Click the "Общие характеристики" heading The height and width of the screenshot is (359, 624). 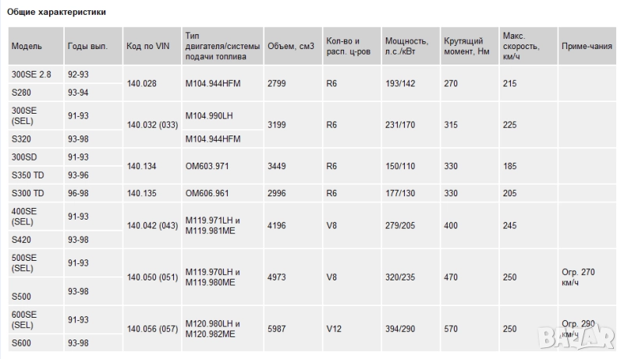57,12
